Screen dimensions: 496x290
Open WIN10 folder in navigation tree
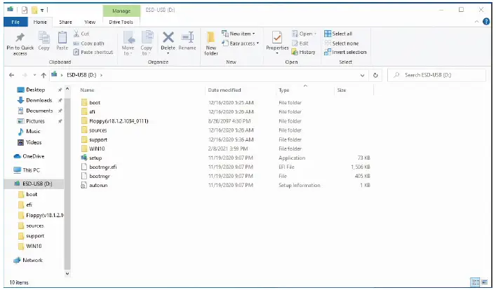coord(34,246)
